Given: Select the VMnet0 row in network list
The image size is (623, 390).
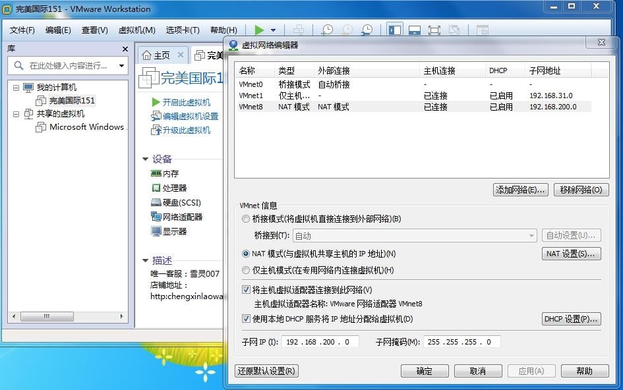Looking at the screenshot, I should tap(415, 84).
